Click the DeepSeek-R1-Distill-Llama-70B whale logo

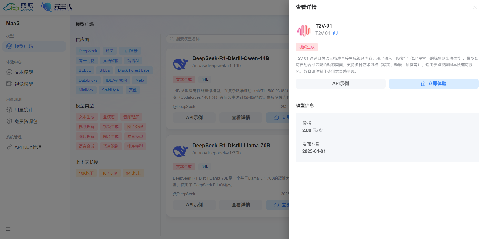point(180,151)
